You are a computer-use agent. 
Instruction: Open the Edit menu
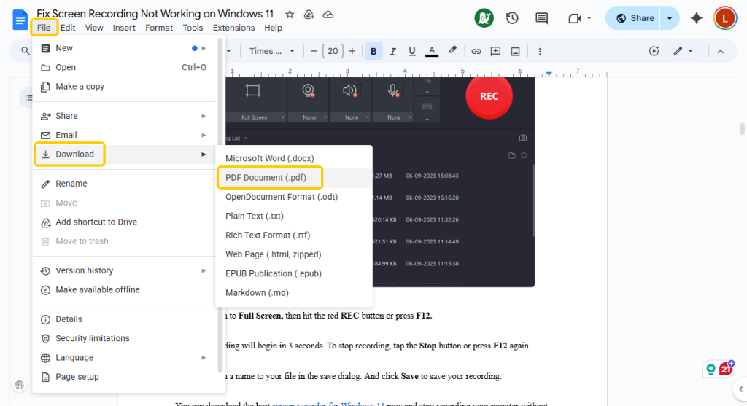pyautogui.click(x=68, y=28)
